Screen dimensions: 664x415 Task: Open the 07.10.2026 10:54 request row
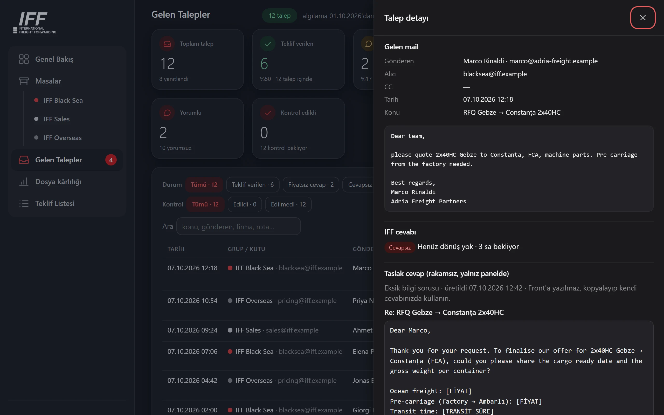[268, 305]
